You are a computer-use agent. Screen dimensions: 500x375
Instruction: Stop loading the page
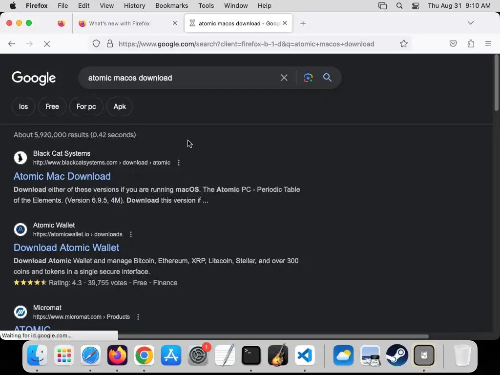click(47, 43)
